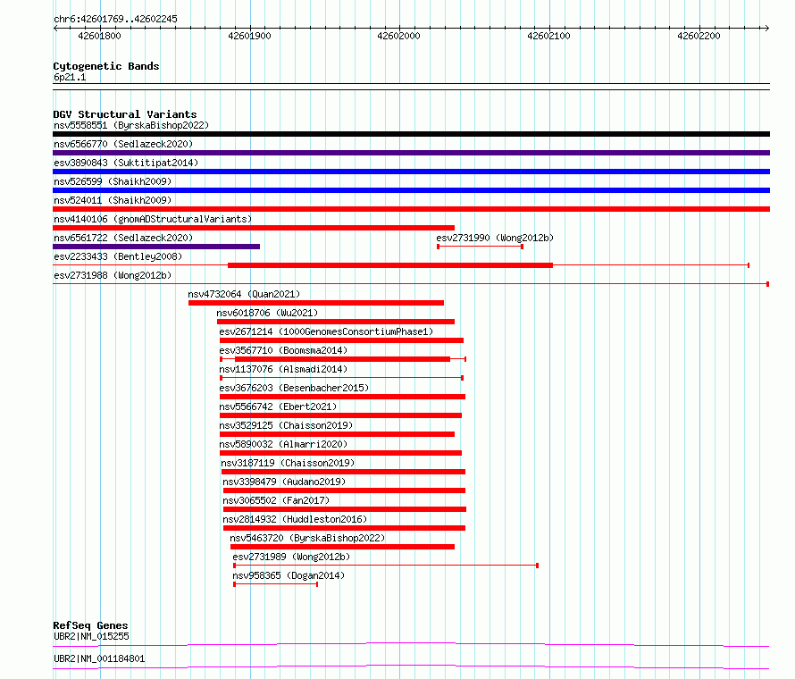Open nsv4732064 Quan2021 variant label
795x679 pixels.
244,294
